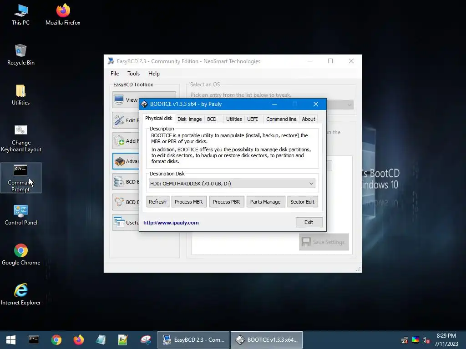Click the Process PBR button

227,202
